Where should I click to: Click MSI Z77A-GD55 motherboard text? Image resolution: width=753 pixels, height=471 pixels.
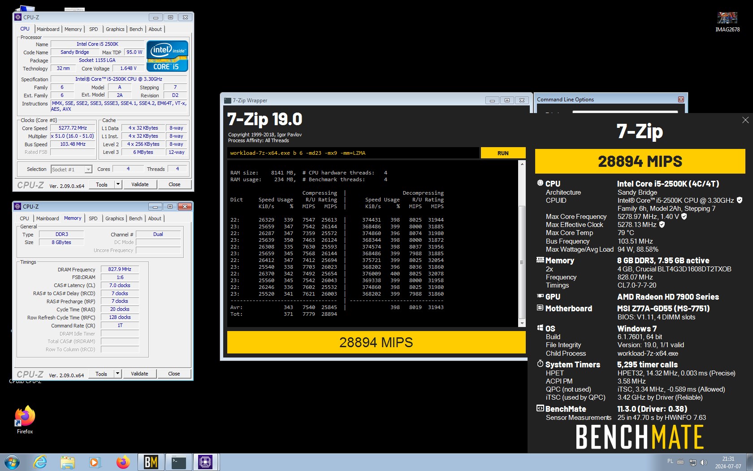(663, 308)
